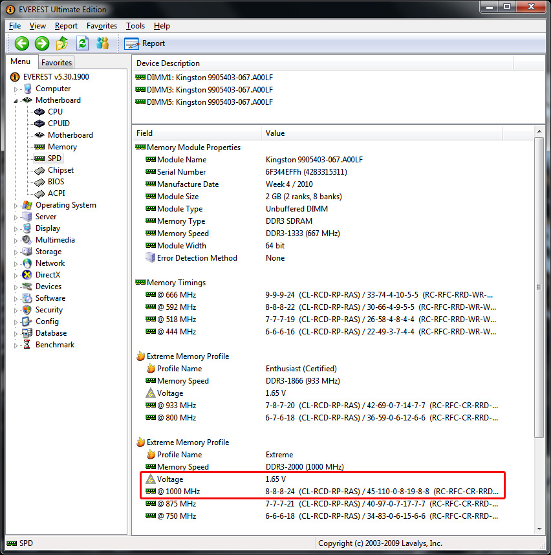This screenshot has height=555, width=551.
Task: Click the Config icon in tree
Action: (27, 321)
